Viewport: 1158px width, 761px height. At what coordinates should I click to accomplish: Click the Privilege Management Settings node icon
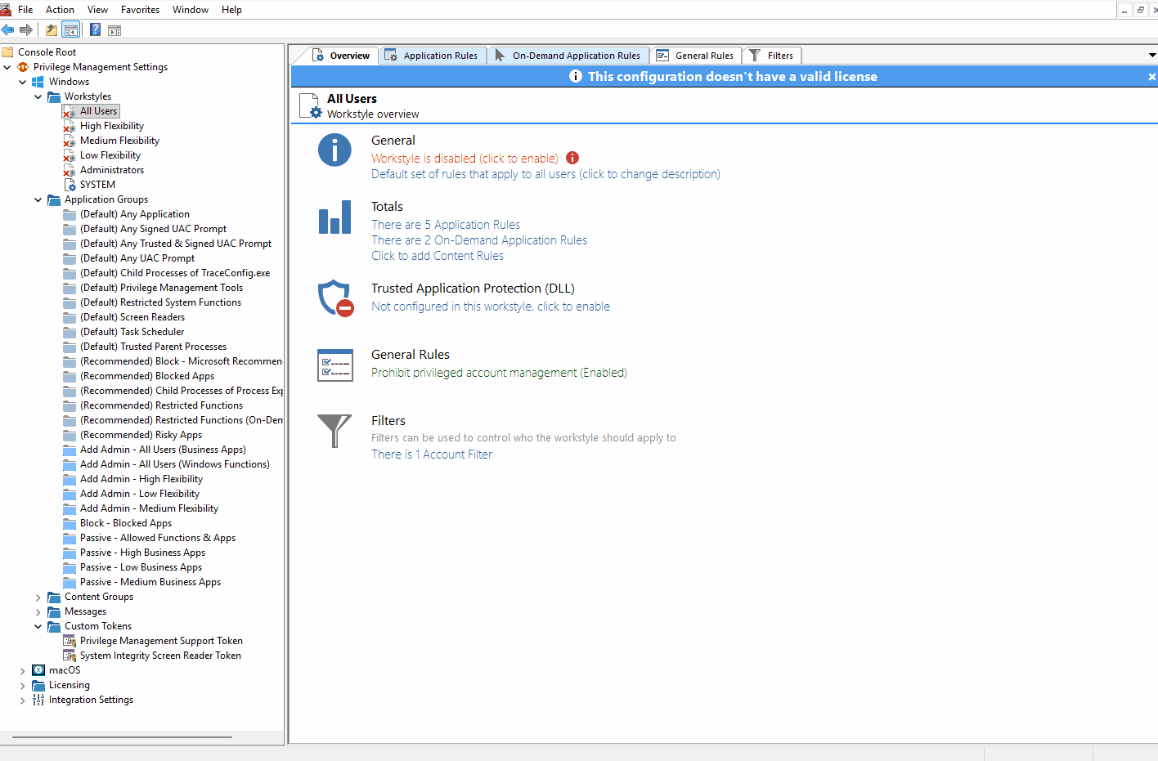[23, 67]
